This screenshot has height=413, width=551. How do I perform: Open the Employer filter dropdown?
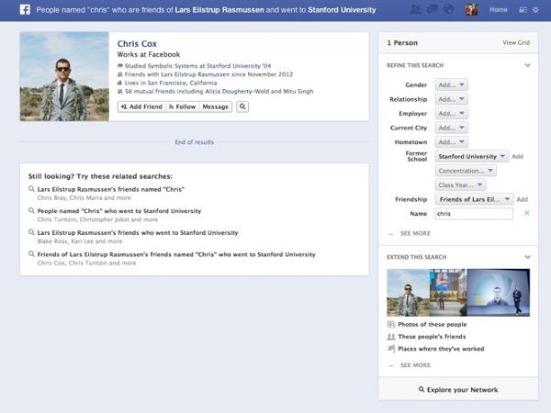[x=452, y=113]
